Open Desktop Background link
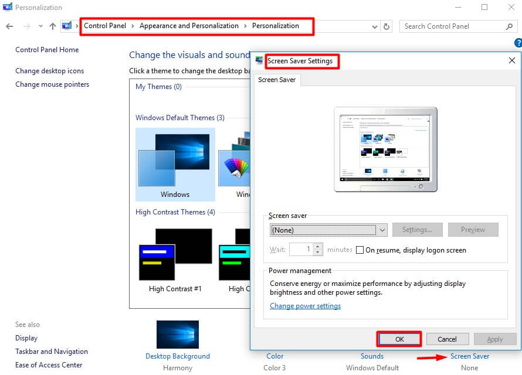The image size is (522, 375). pos(178,356)
